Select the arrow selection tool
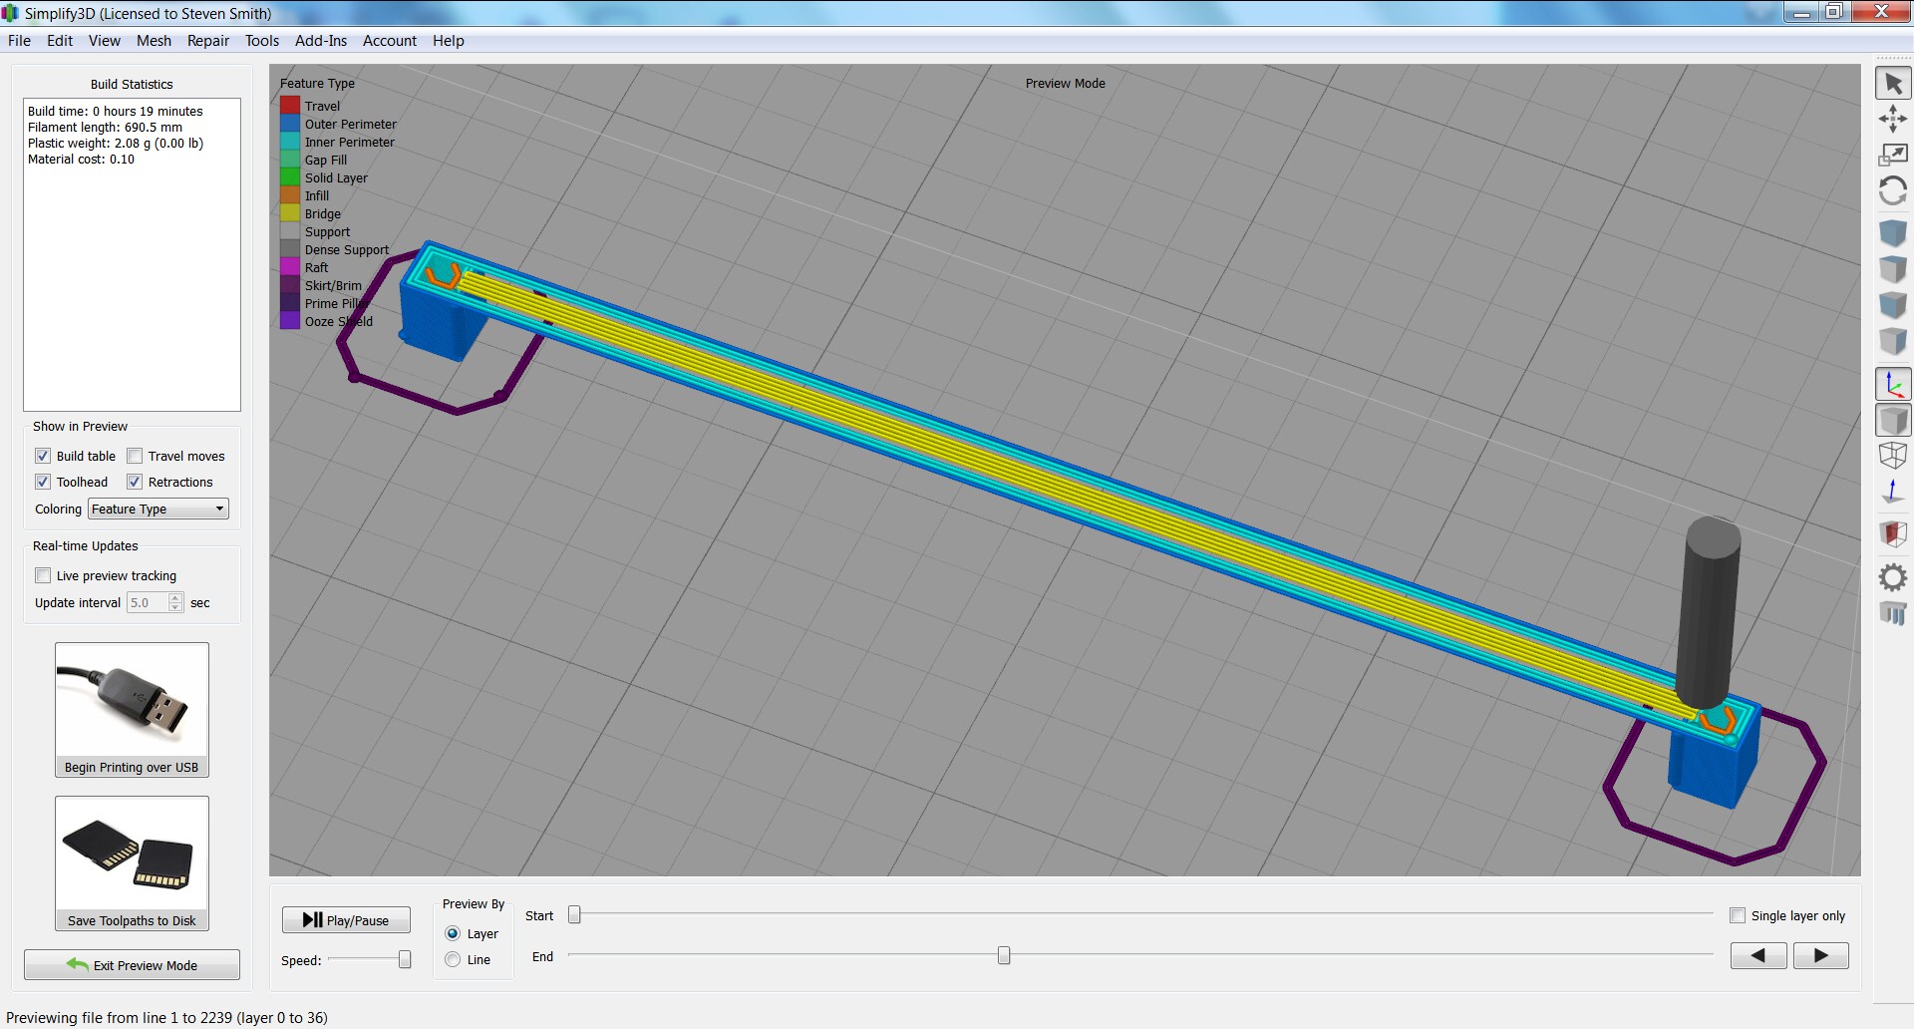The image size is (1914, 1029). 1892,85
